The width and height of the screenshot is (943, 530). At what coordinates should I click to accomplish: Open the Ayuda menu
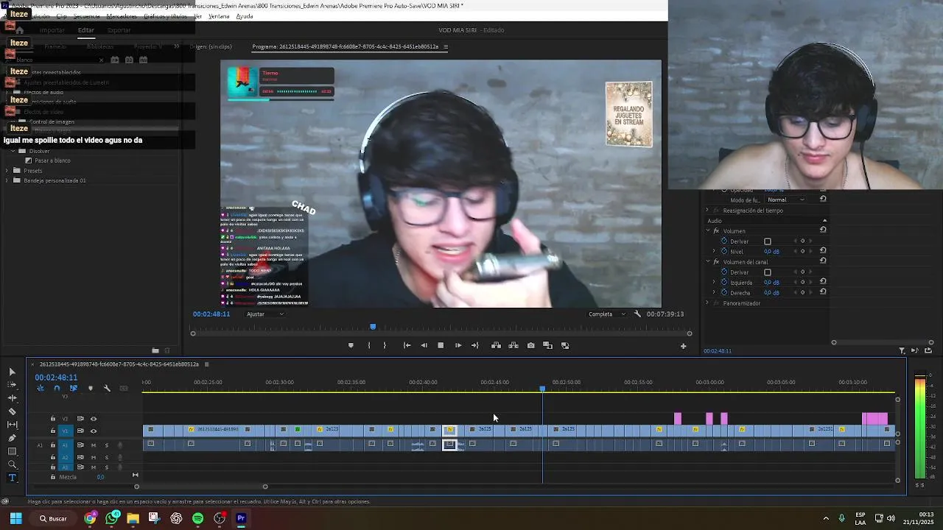pyautogui.click(x=245, y=16)
